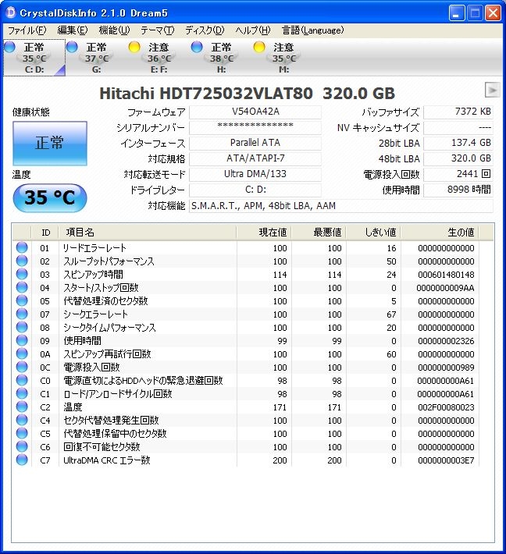Select the 使用時間 attribute name in table
Image resolution: width=506 pixels, height=554 pixels.
(83, 341)
